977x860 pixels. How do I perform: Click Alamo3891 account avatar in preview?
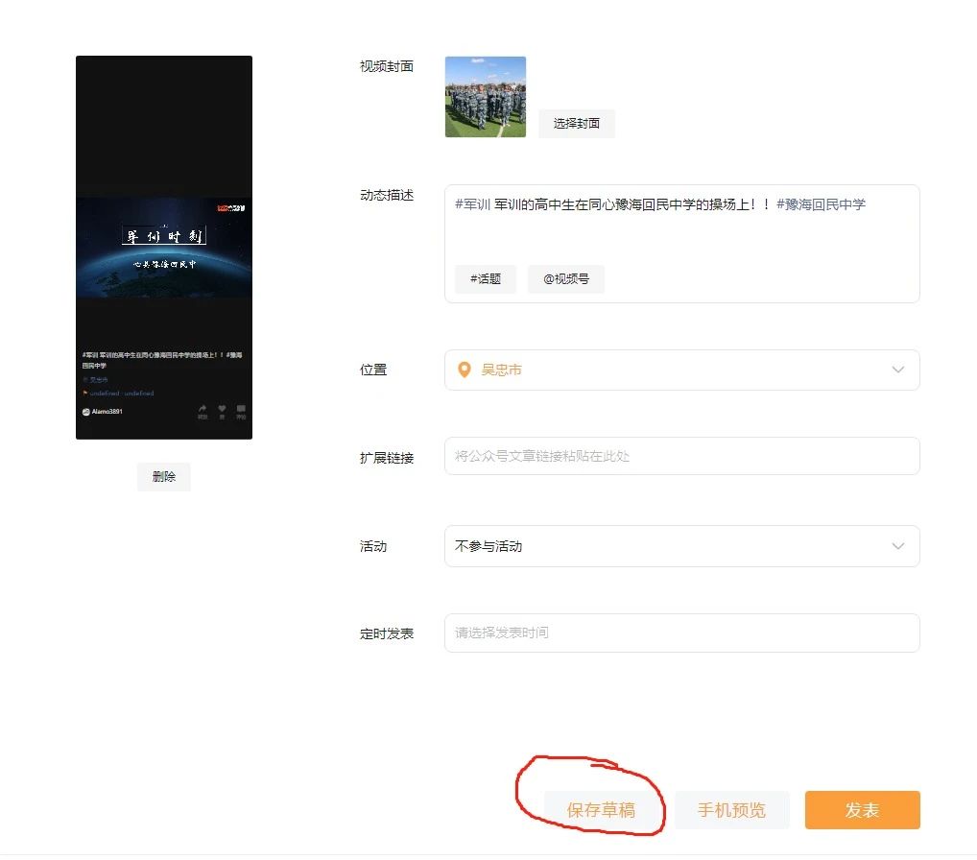(86, 412)
